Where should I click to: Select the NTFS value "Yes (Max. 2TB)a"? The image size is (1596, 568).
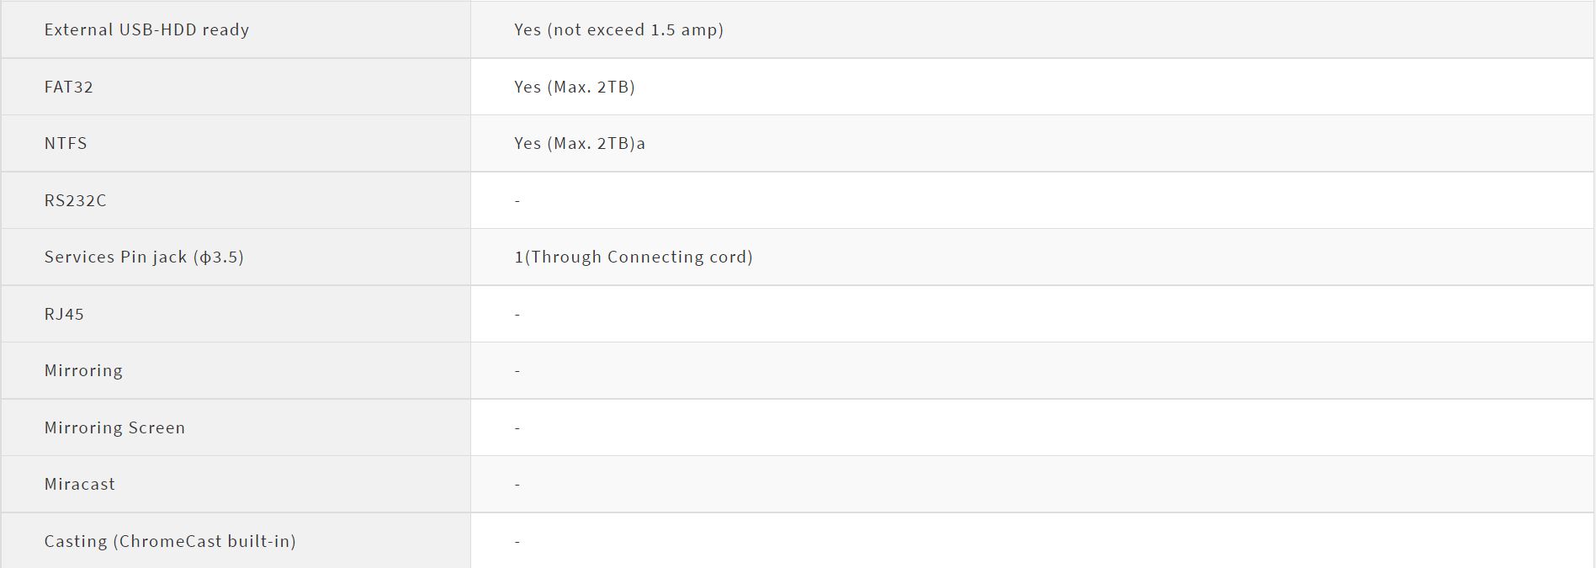point(579,143)
